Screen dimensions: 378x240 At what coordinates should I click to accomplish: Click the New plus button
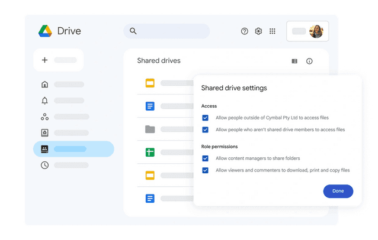(x=58, y=60)
